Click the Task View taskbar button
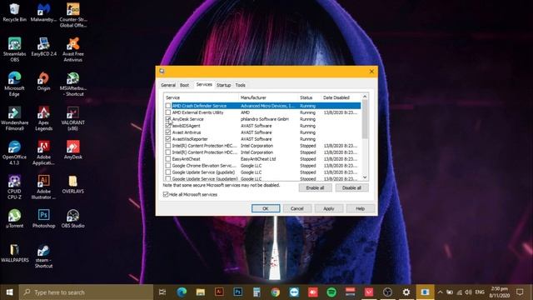 [x=162, y=292]
